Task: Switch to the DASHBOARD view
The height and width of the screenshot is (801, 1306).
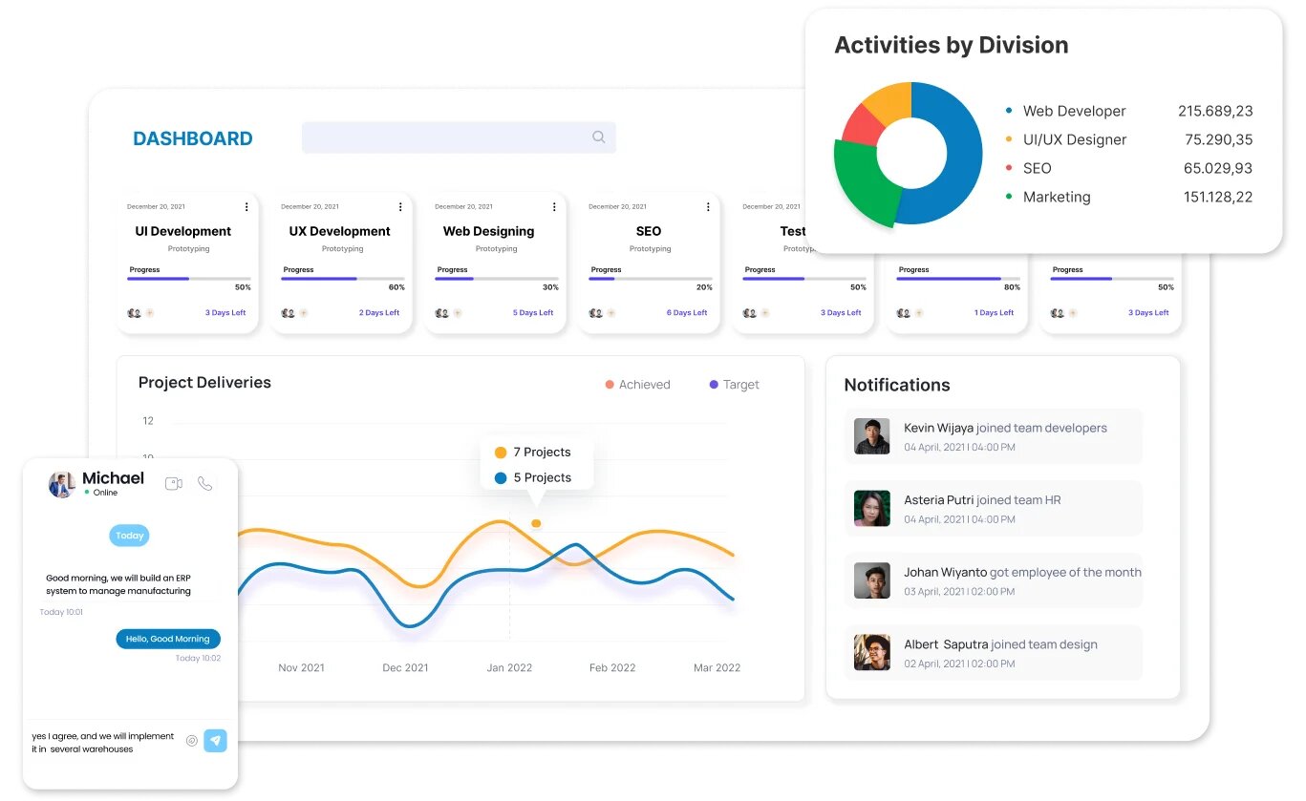Action: [192, 137]
